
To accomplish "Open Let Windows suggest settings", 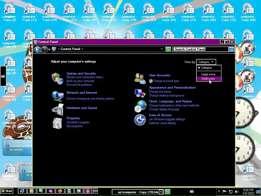I will (x=167, y=119).
